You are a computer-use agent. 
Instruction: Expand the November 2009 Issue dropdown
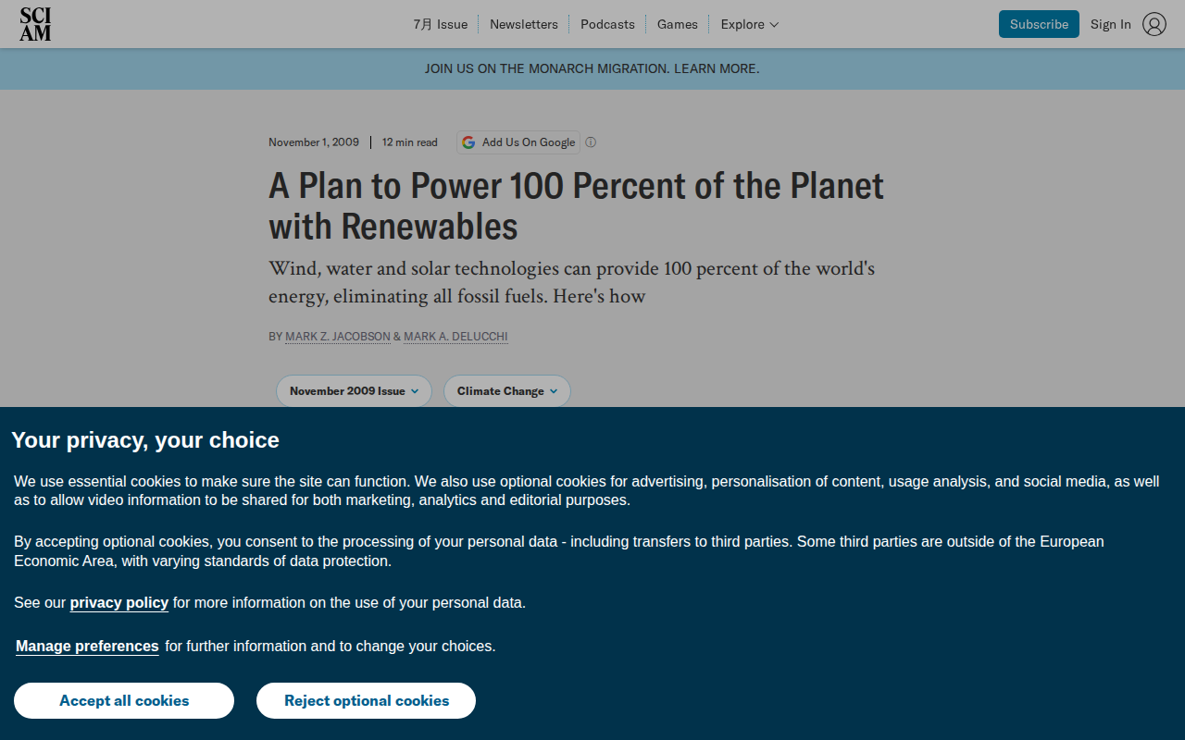pos(354,391)
